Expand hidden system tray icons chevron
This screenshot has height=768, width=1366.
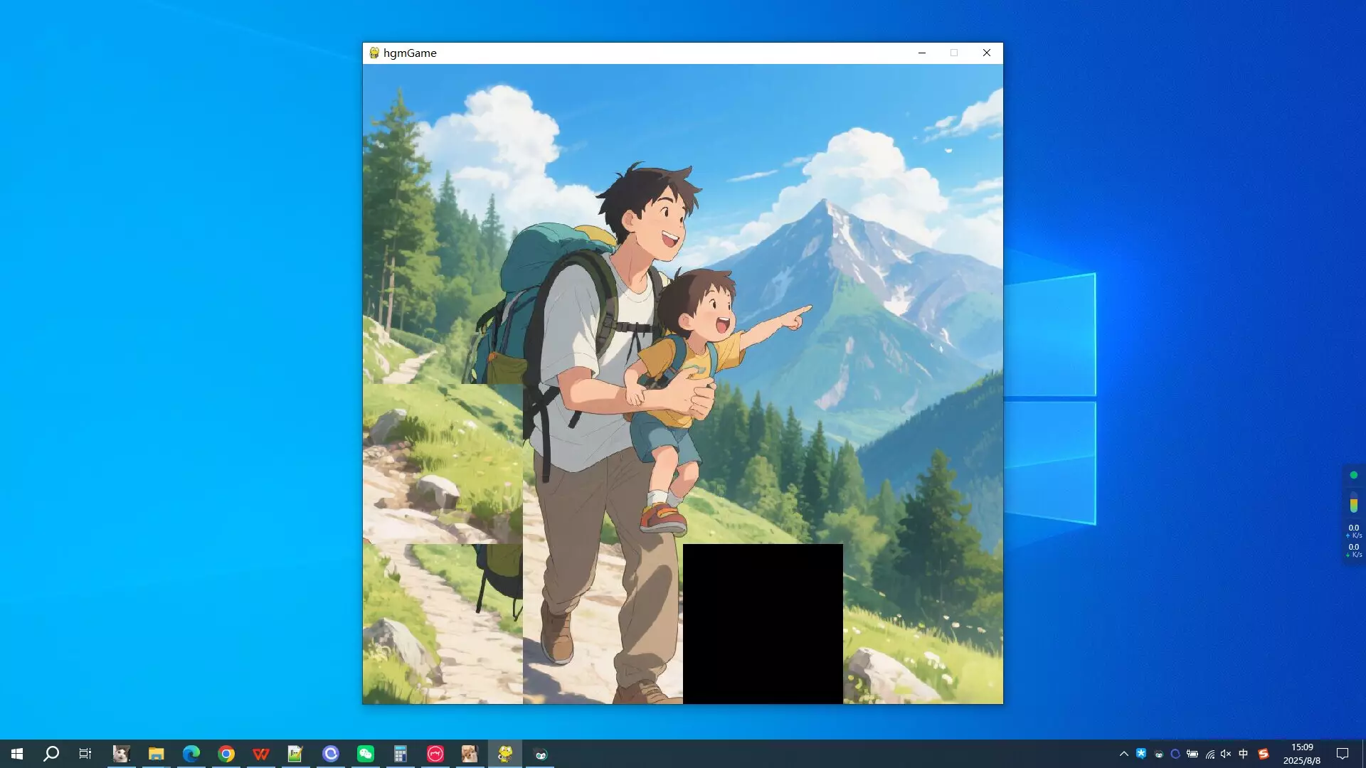[1124, 754]
